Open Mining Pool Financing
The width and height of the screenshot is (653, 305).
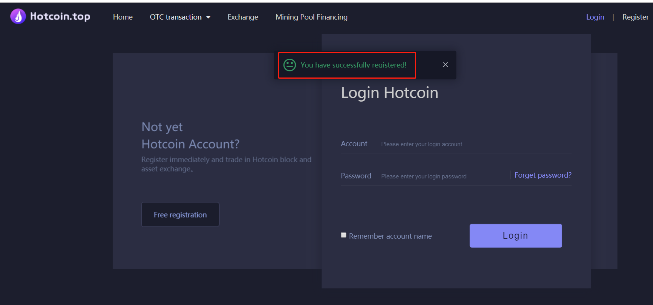tap(312, 17)
